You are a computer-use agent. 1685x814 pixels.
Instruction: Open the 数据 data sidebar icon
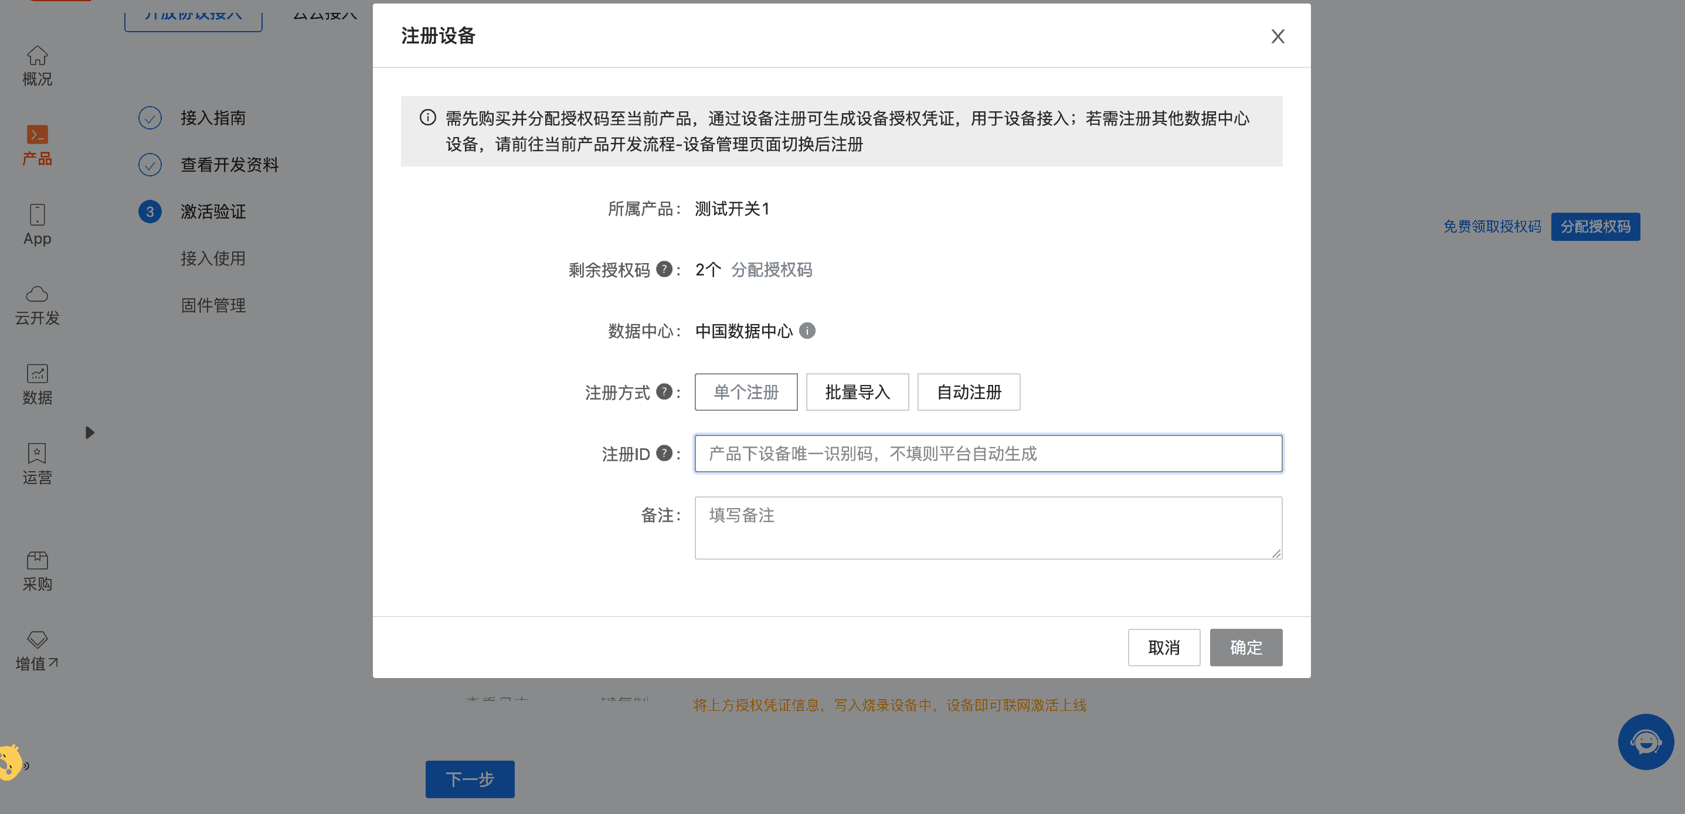(x=38, y=384)
